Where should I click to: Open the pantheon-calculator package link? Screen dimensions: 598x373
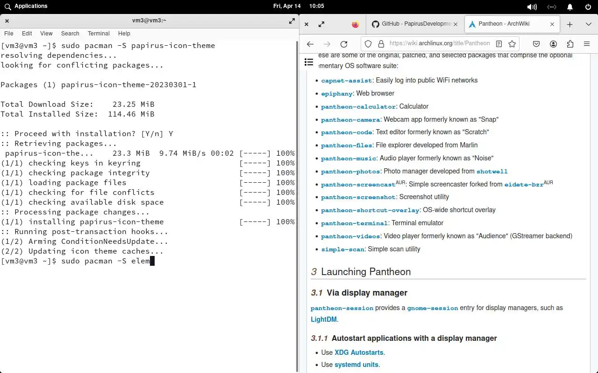click(358, 107)
